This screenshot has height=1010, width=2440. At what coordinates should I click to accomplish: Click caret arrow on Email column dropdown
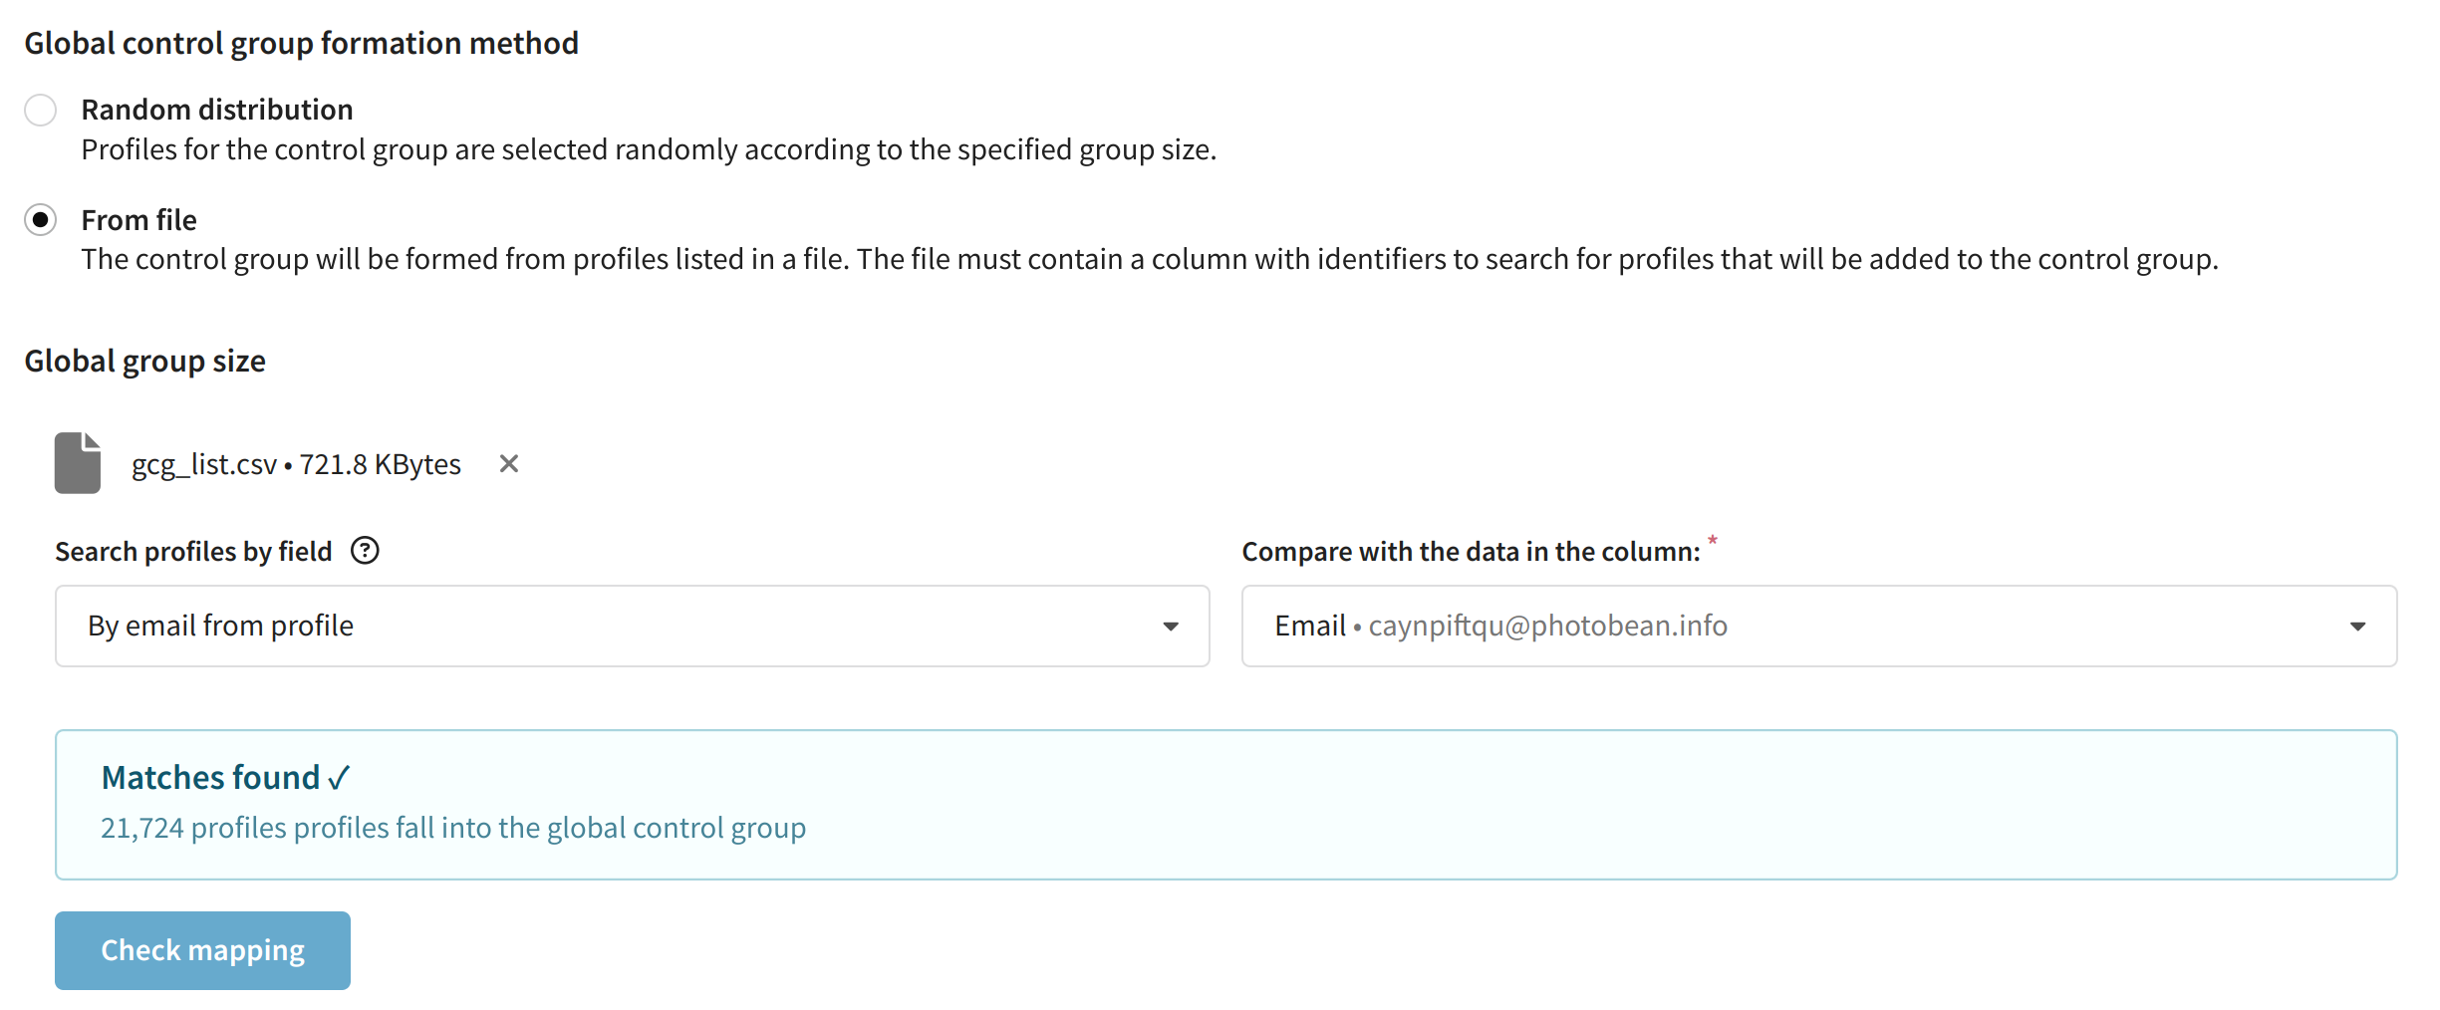click(2357, 627)
